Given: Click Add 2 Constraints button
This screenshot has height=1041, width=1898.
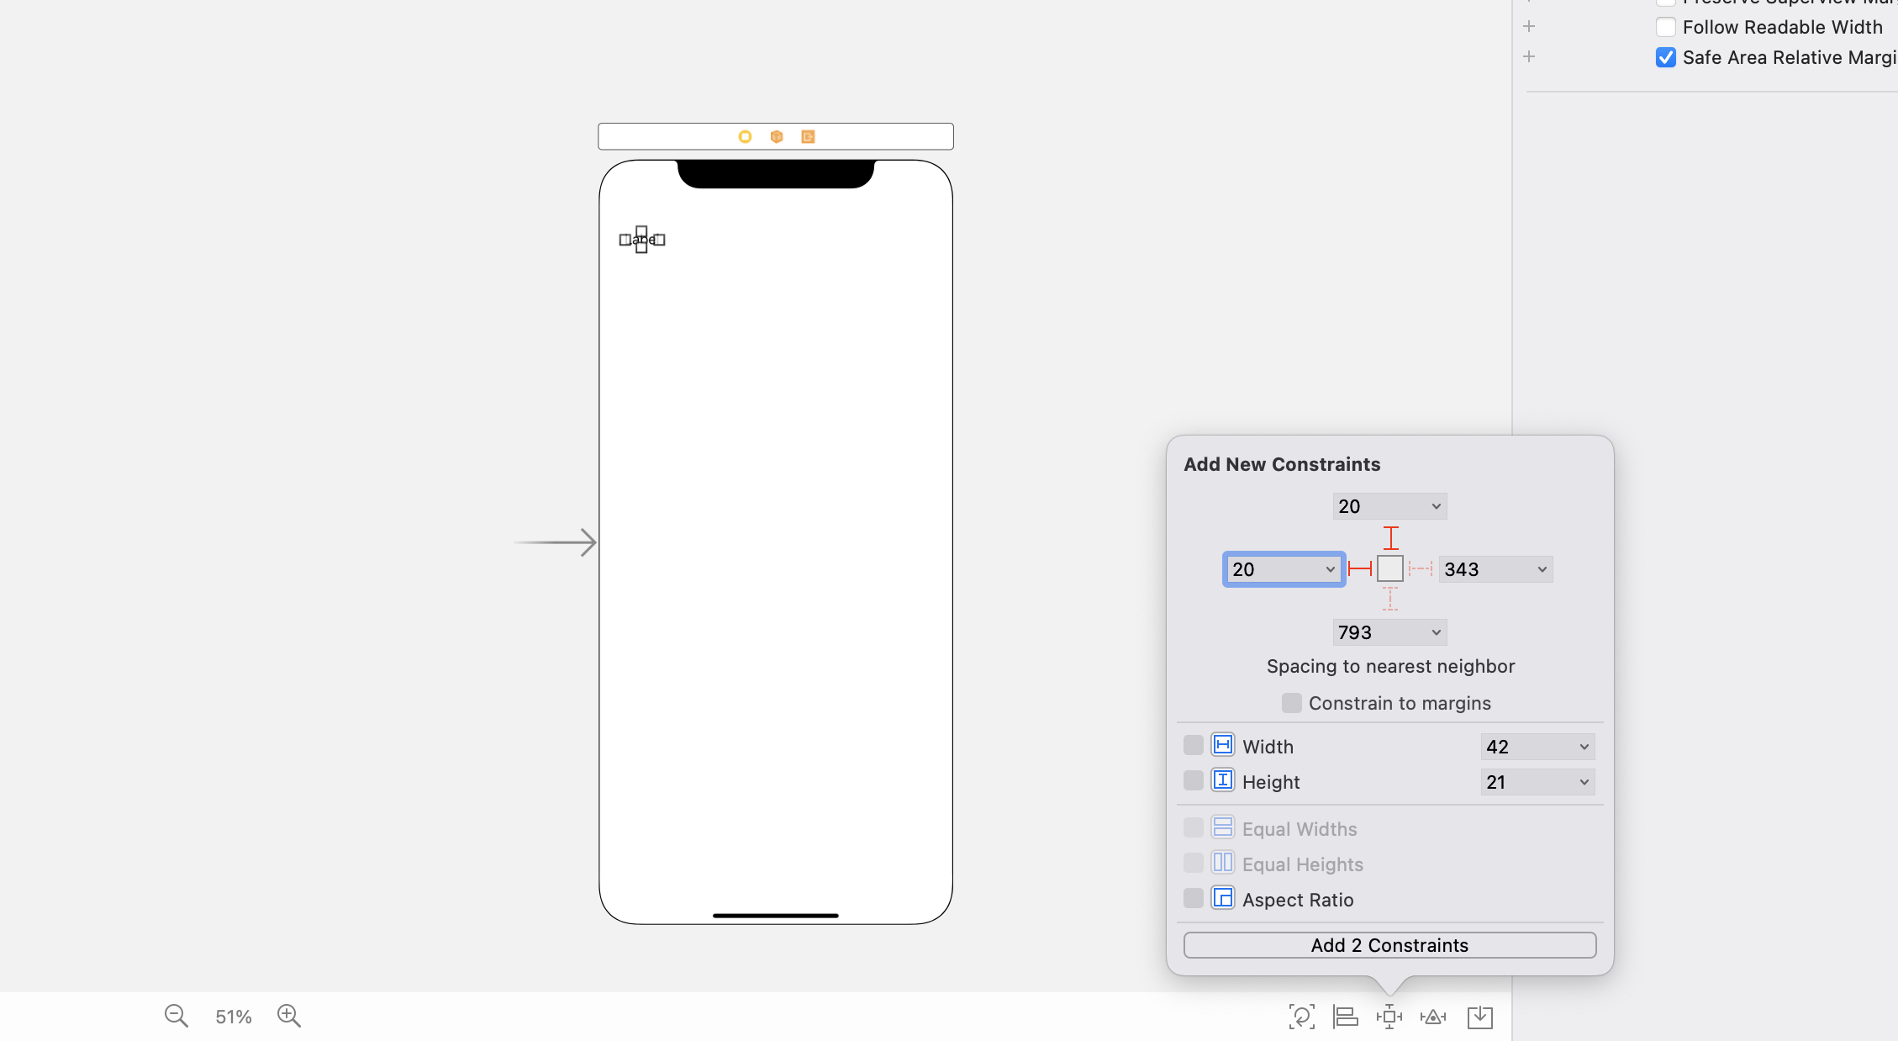Looking at the screenshot, I should tap(1389, 945).
